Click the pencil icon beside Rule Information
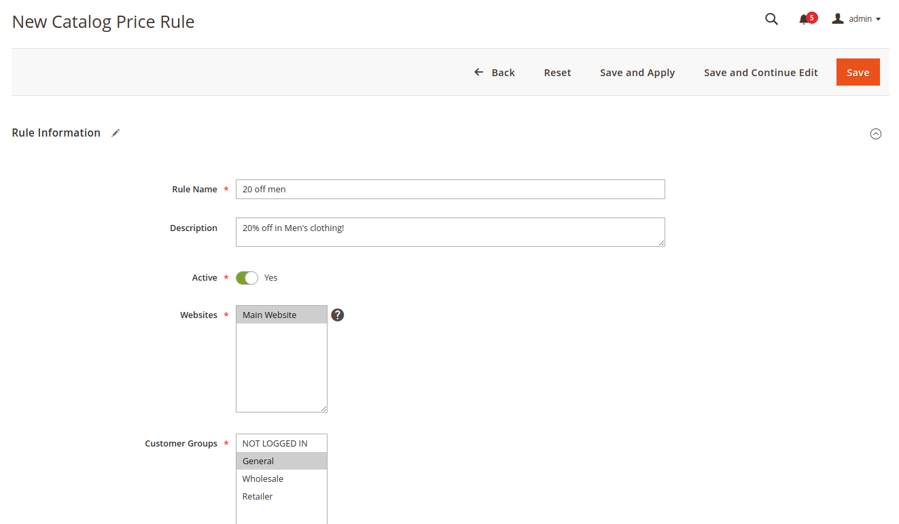This screenshot has height=524, width=899. pos(116,133)
